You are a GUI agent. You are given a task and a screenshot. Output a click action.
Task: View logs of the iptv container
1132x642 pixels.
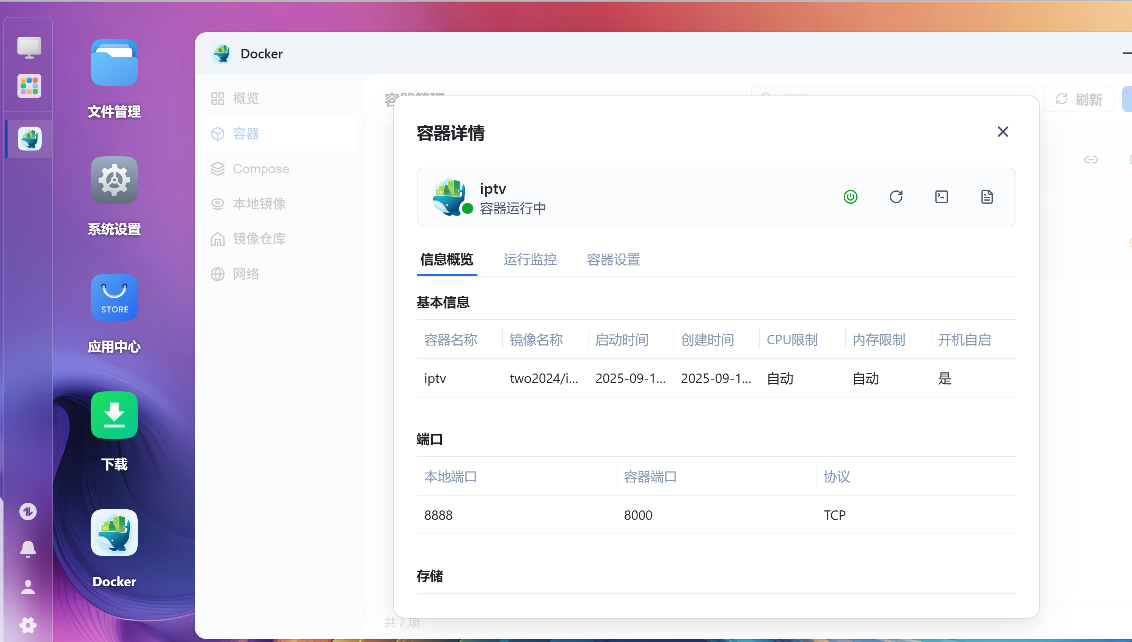[x=987, y=197]
